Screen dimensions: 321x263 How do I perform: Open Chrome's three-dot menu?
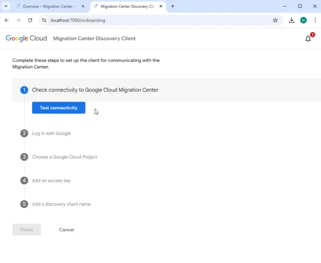(x=316, y=20)
